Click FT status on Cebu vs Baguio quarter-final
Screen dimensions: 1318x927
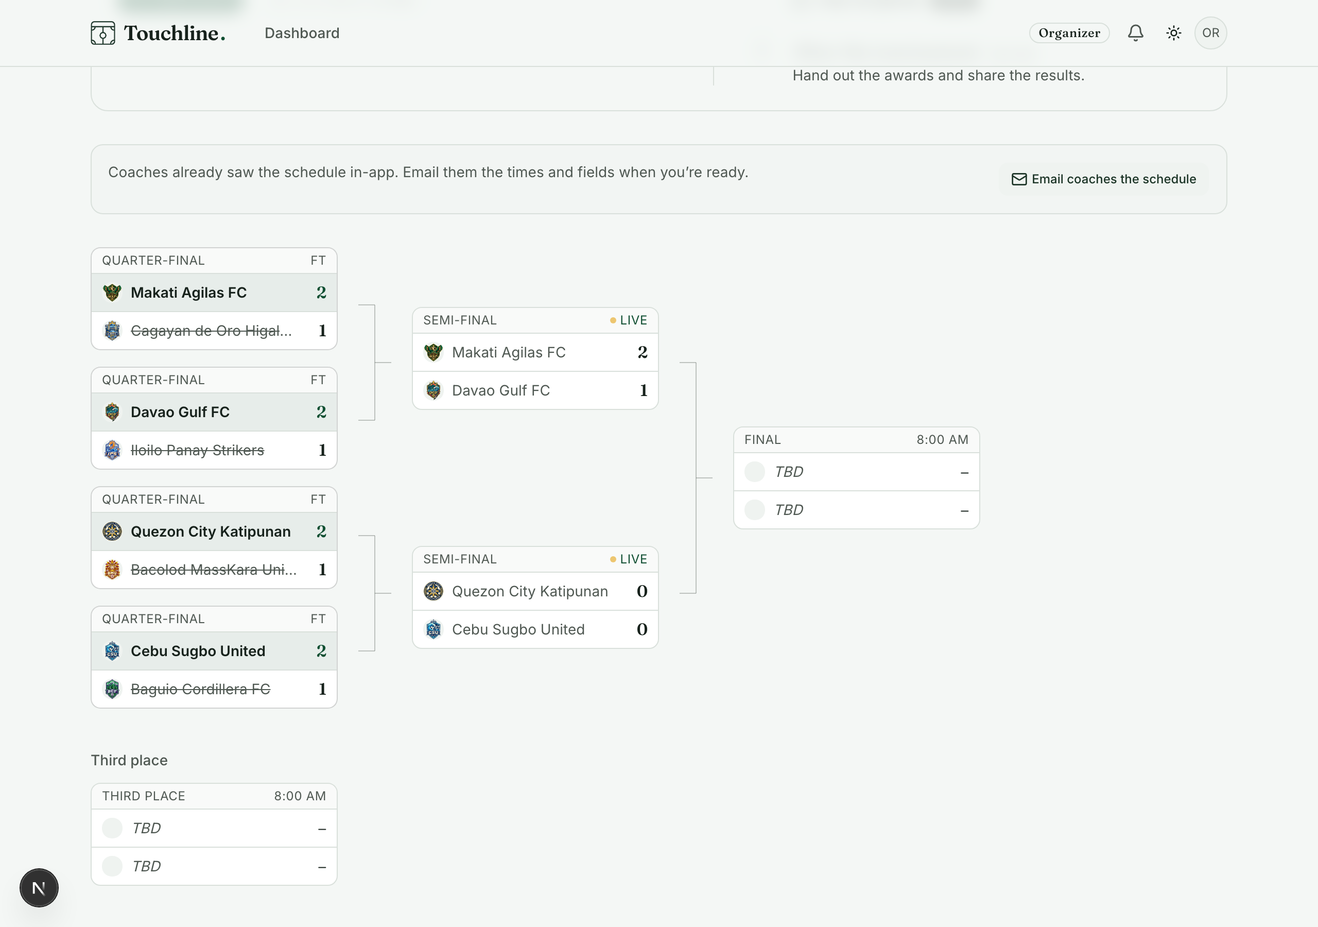318,619
